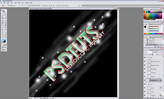Open the Opacity slider arrow

click(163, 52)
